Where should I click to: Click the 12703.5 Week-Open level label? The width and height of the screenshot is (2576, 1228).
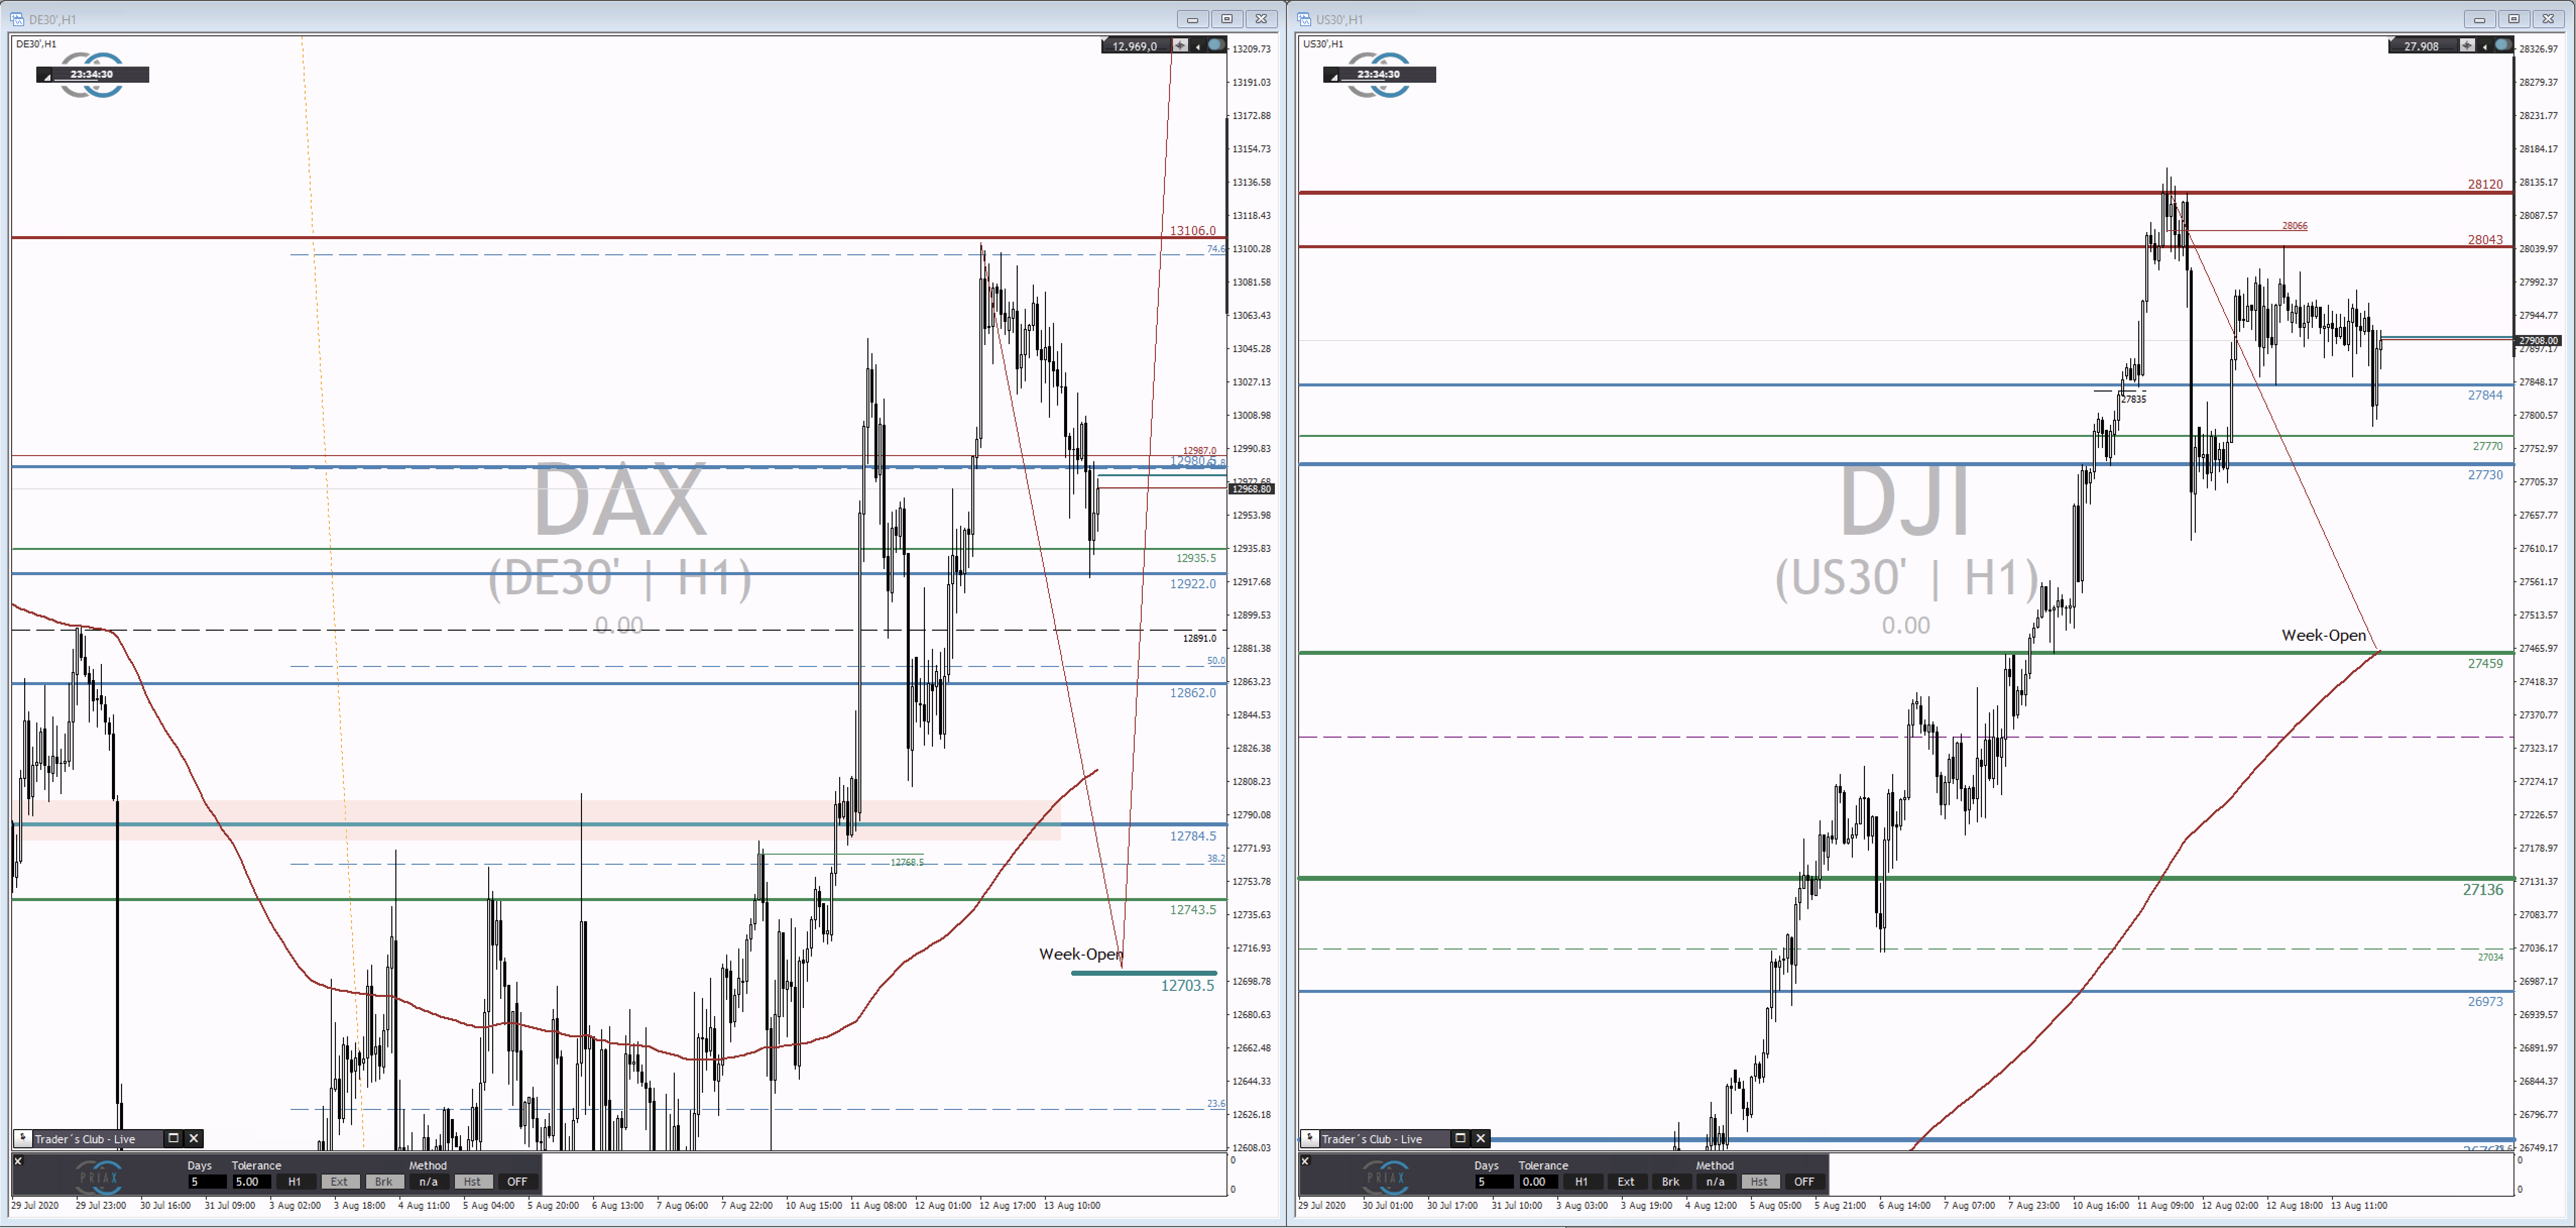coord(1187,986)
